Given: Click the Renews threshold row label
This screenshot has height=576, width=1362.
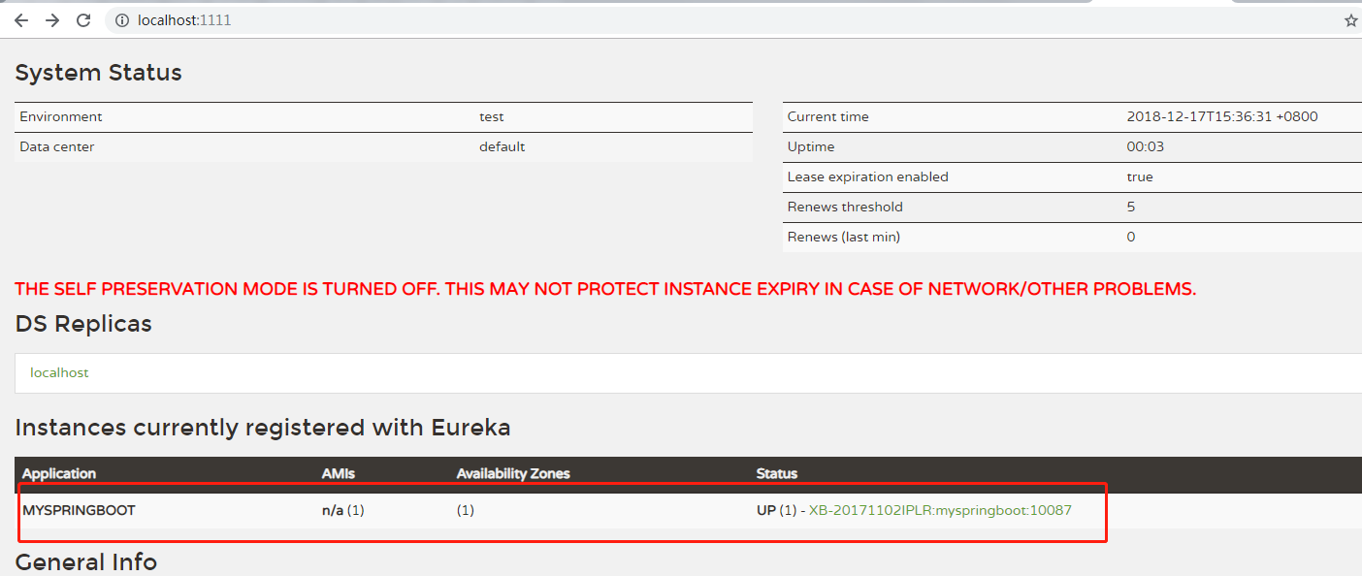Looking at the screenshot, I should 844,207.
